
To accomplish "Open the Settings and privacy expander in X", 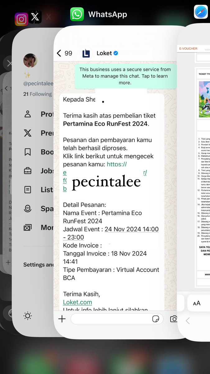I will coord(39,265).
